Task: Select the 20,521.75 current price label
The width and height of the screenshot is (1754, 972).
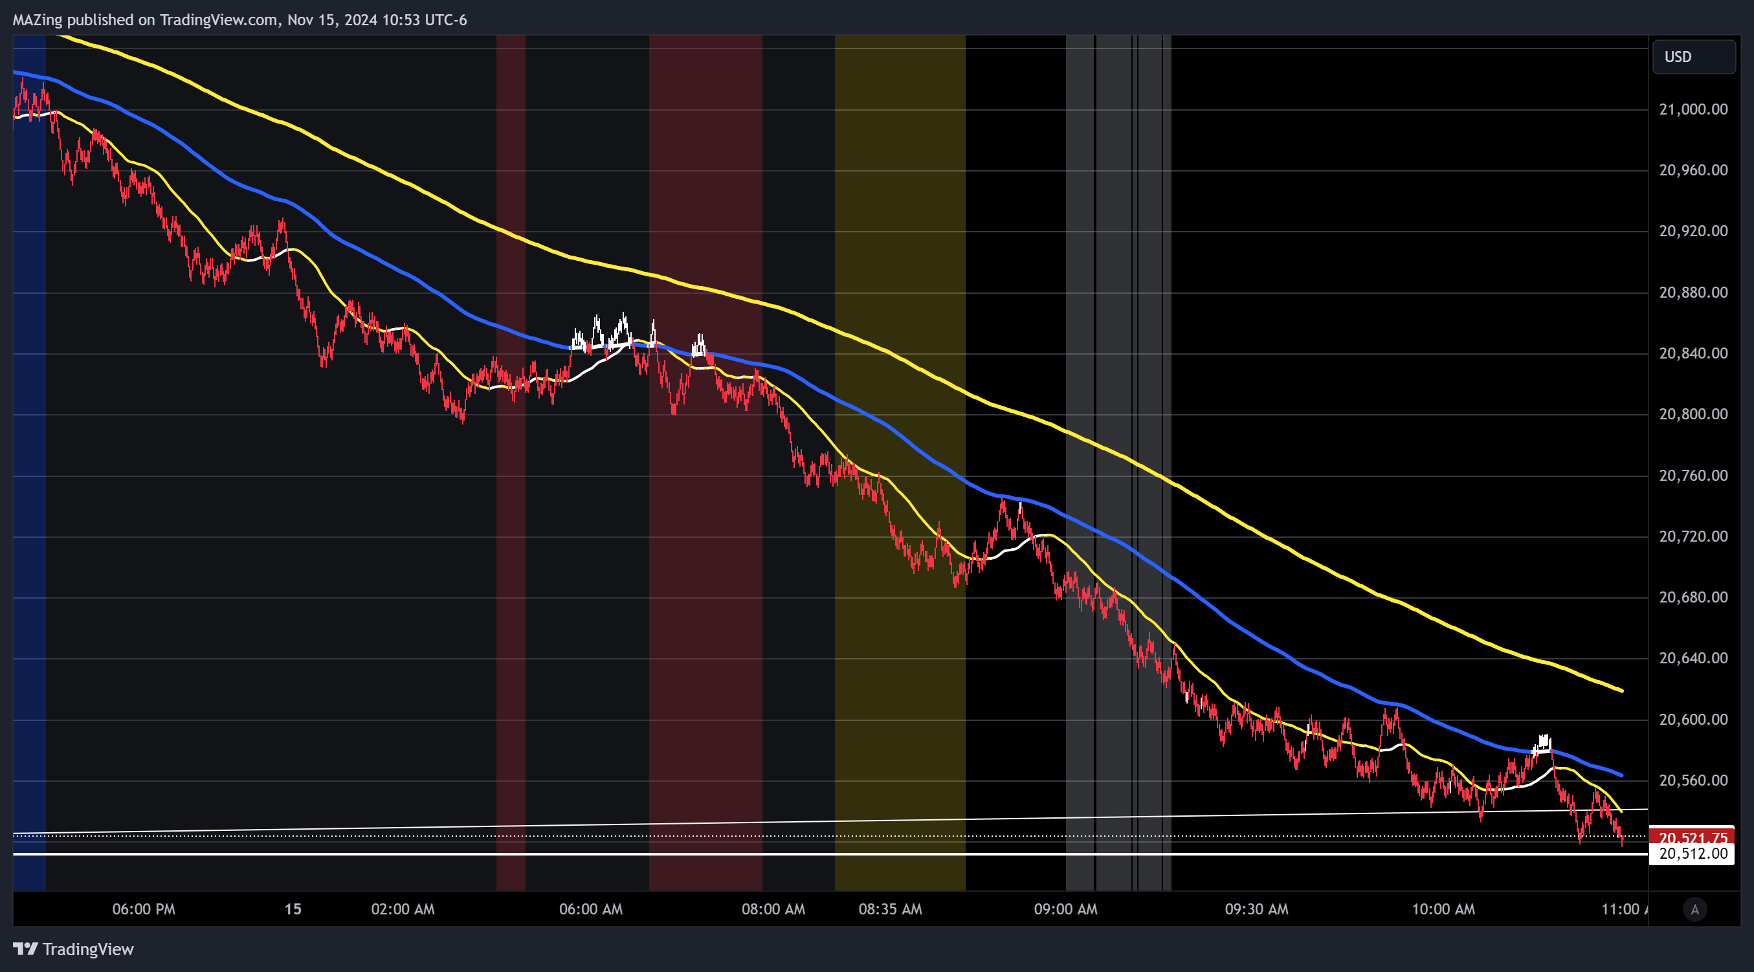Action: (x=1692, y=837)
